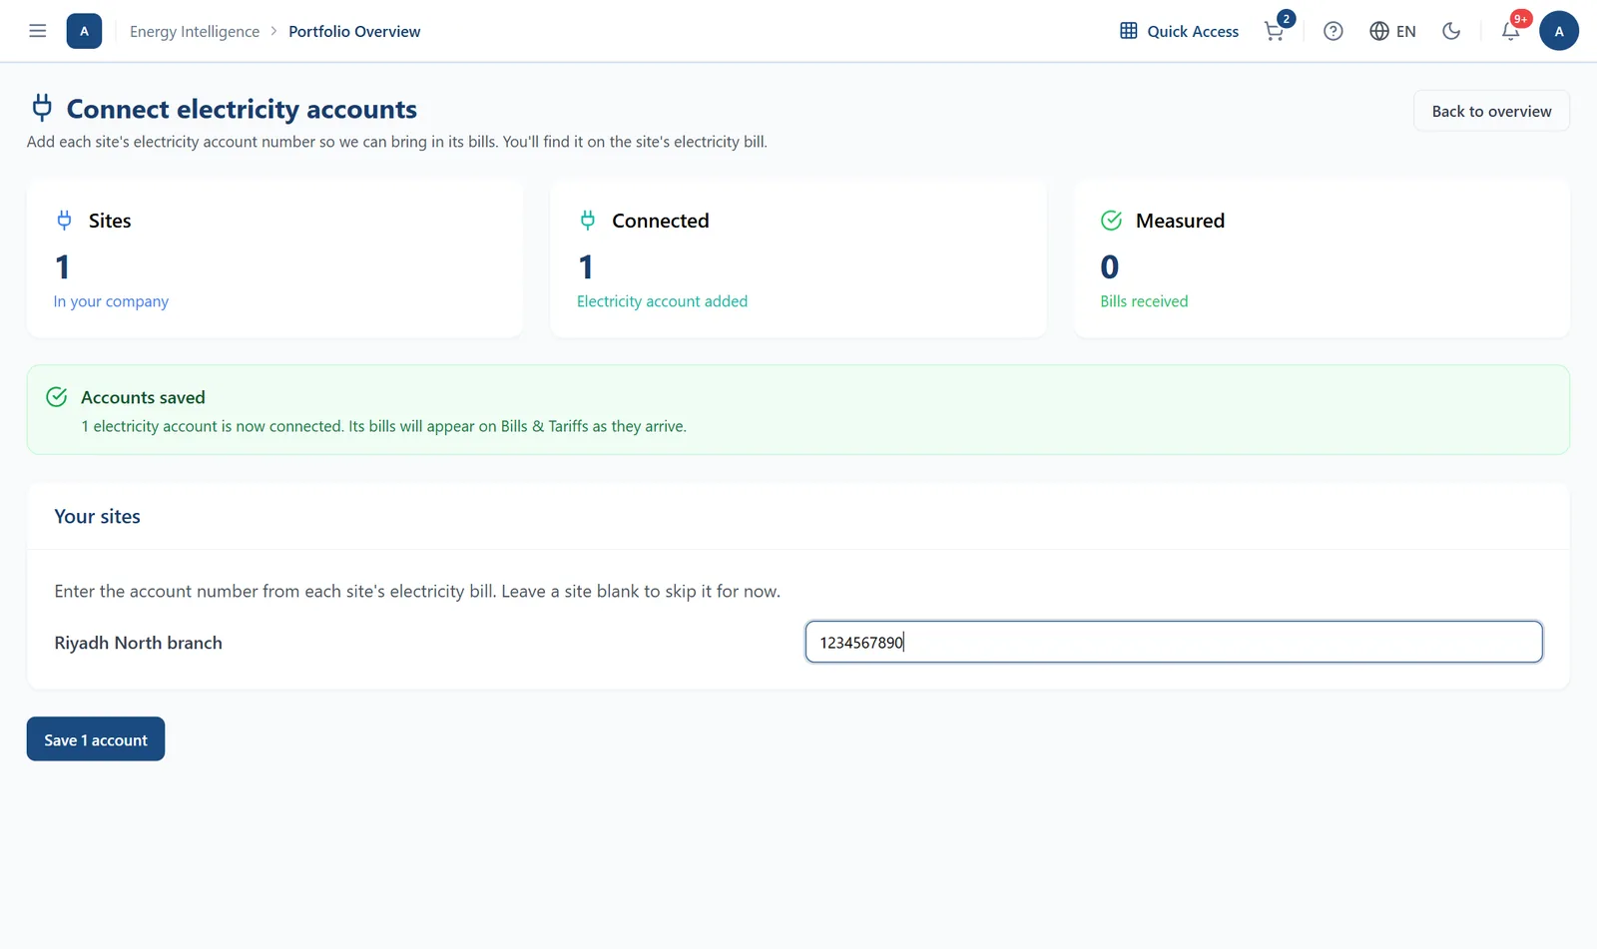Click Save 1 account button
Viewport: 1597px width, 949px height.
(x=96, y=739)
